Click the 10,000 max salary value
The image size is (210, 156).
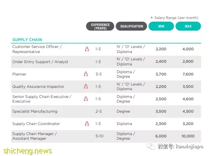click(188, 136)
